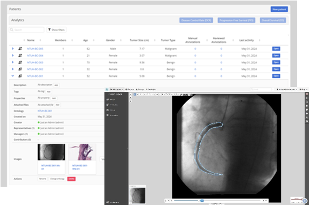
Task: Click Add next to No attached file
Action: 58,105
